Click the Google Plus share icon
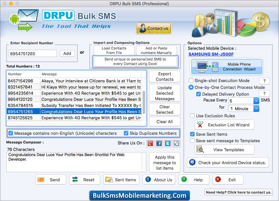279x201 pixels. click(150, 143)
